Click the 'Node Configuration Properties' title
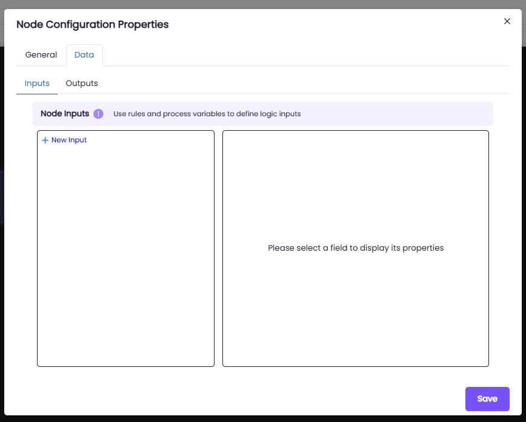526x422 pixels. tap(93, 24)
